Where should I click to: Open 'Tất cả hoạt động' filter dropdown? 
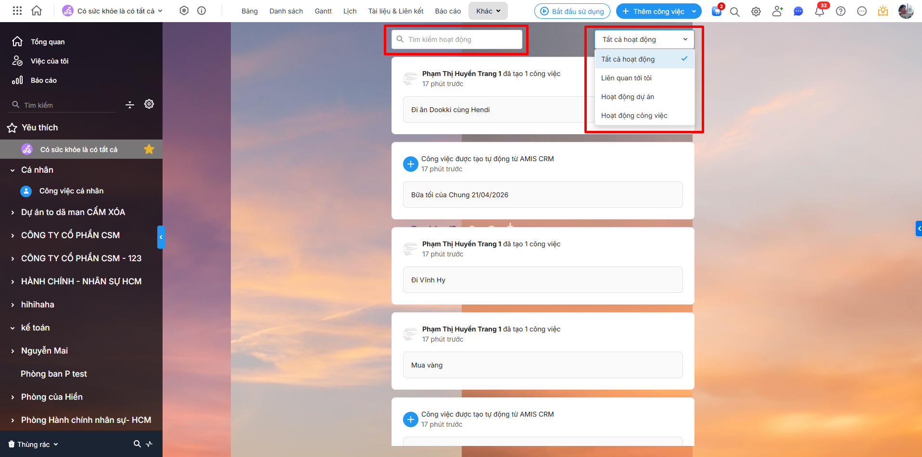click(644, 39)
